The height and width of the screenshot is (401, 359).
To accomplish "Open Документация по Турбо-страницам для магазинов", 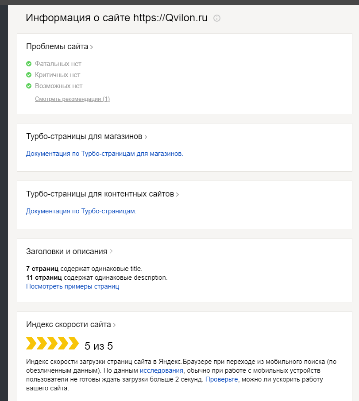I will pyautogui.click(x=104, y=154).
